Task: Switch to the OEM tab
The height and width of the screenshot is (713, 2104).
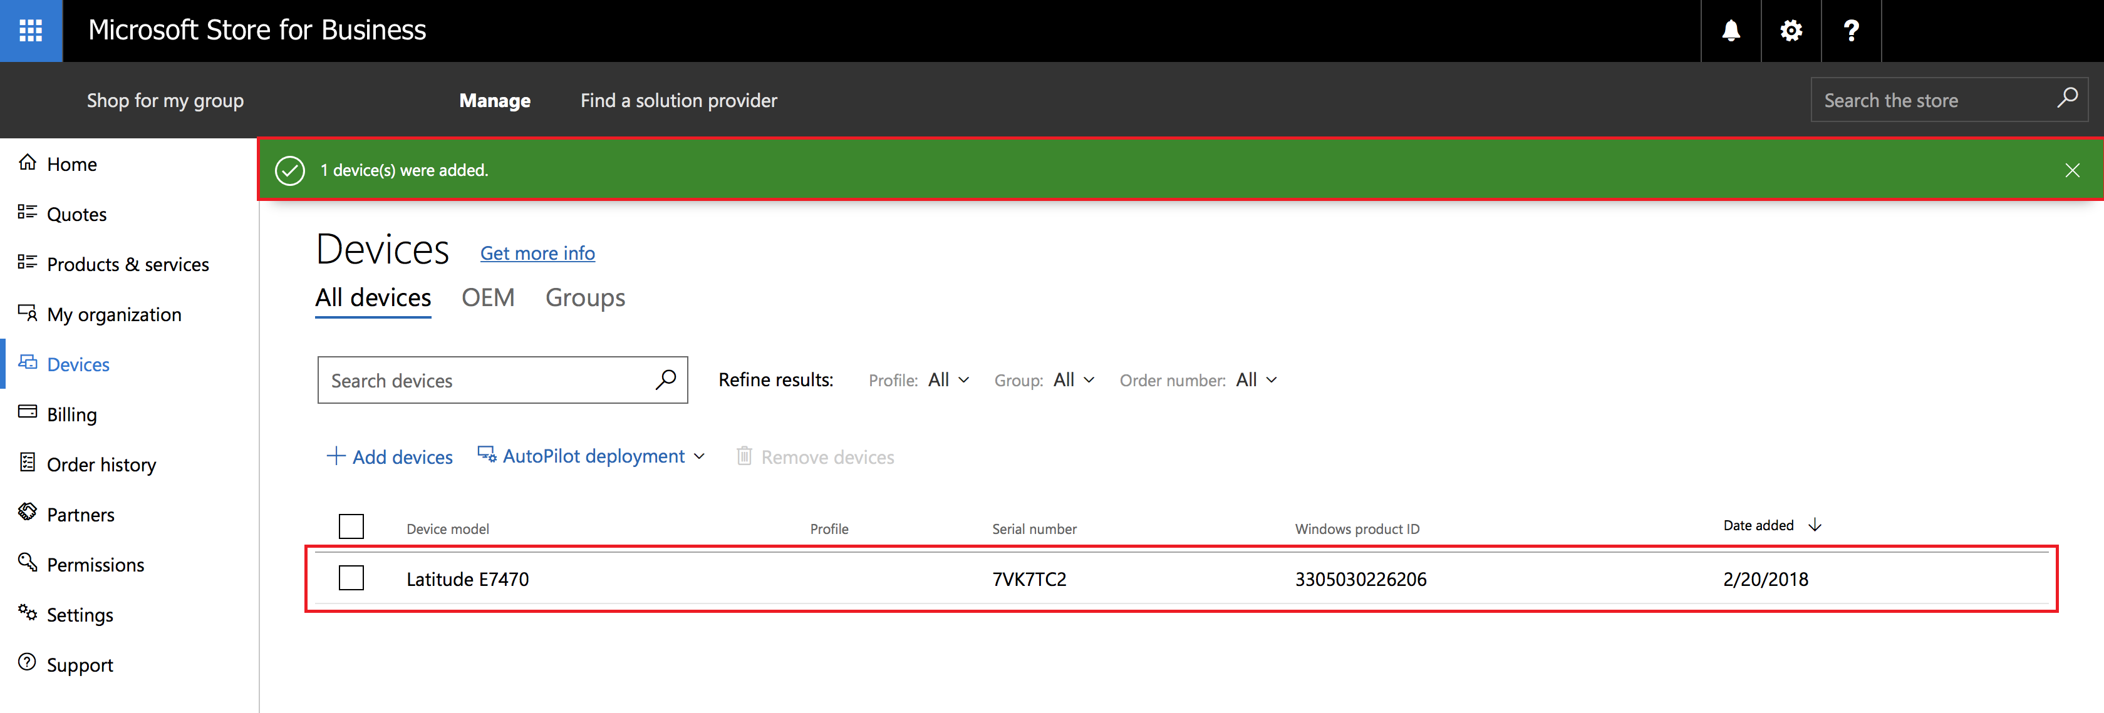Action: coord(487,297)
